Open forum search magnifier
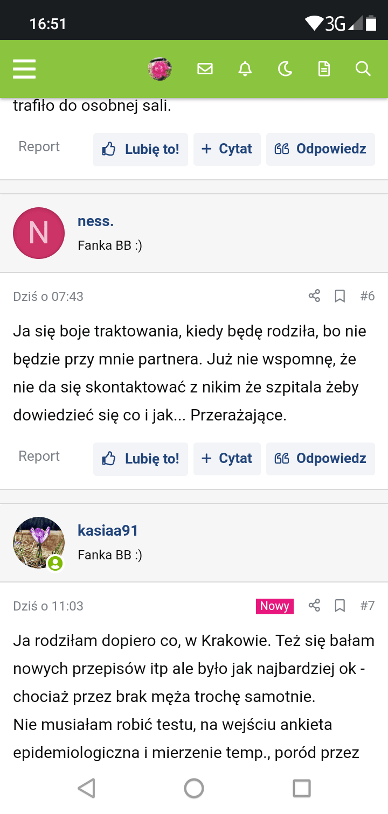 (363, 69)
